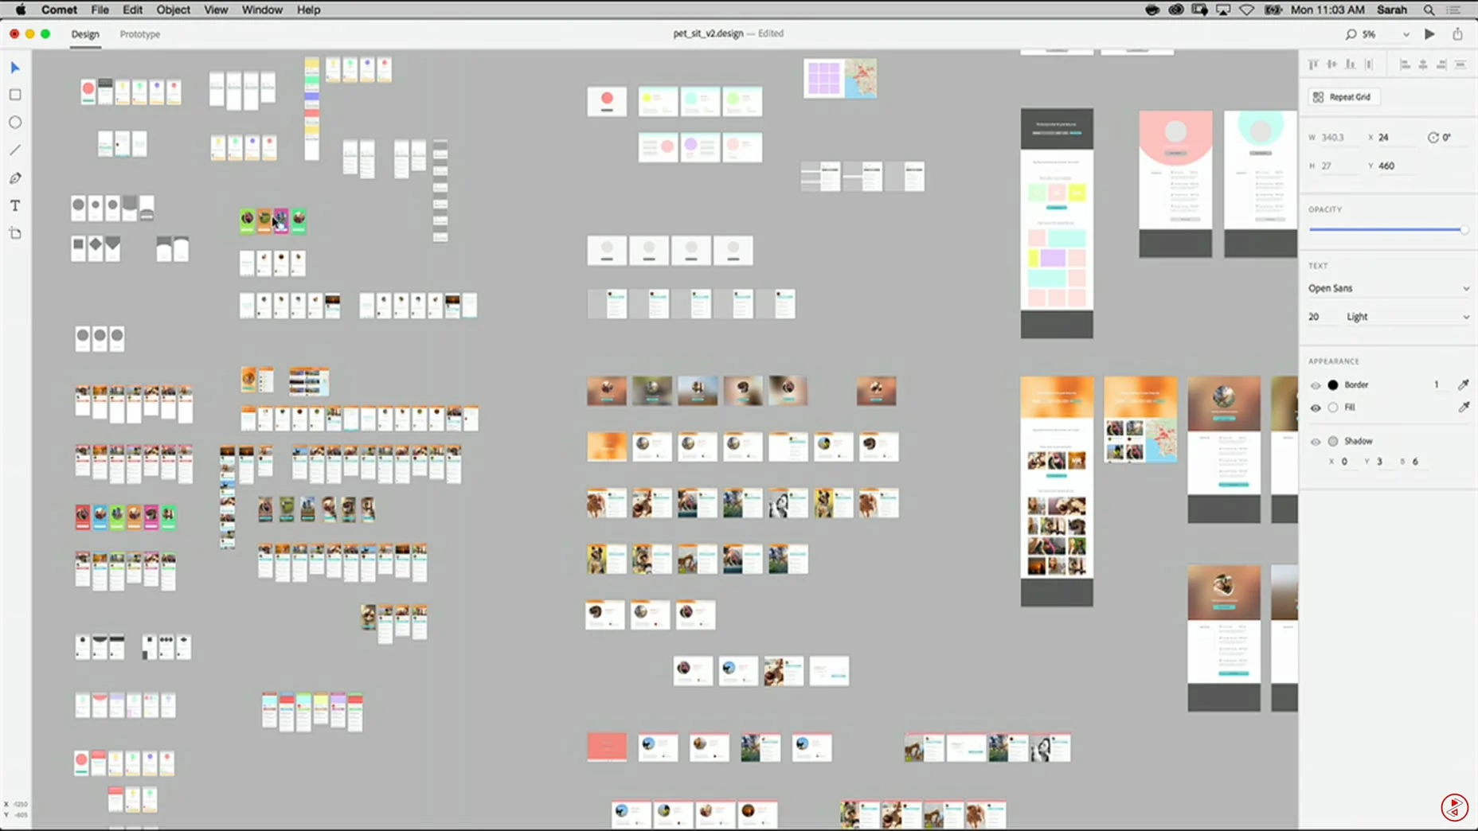
Task: Switch to the Prototype tab
Action: coord(140,34)
